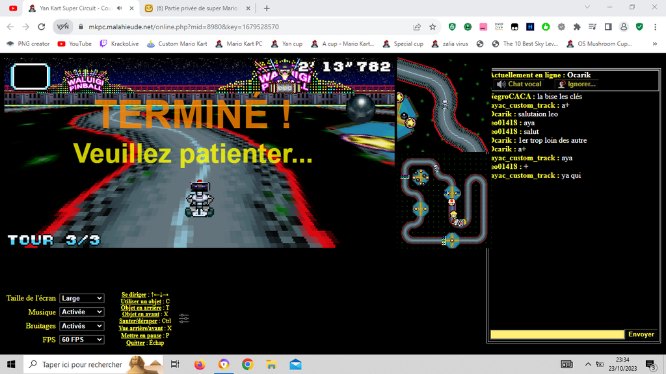The width and height of the screenshot is (666, 374).
Task: Open Firefox from the taskbar
Action: click(199, 364)
